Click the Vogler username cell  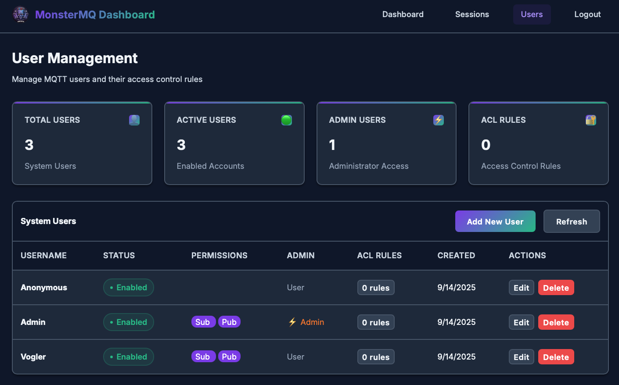tap(33, 357)
